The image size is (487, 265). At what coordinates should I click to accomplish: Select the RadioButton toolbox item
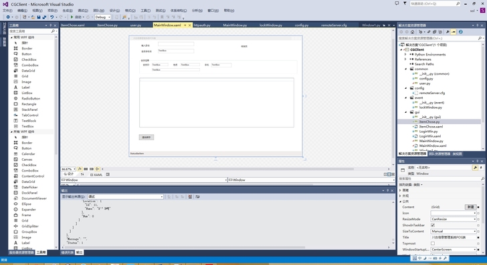(x=31, y=99)
